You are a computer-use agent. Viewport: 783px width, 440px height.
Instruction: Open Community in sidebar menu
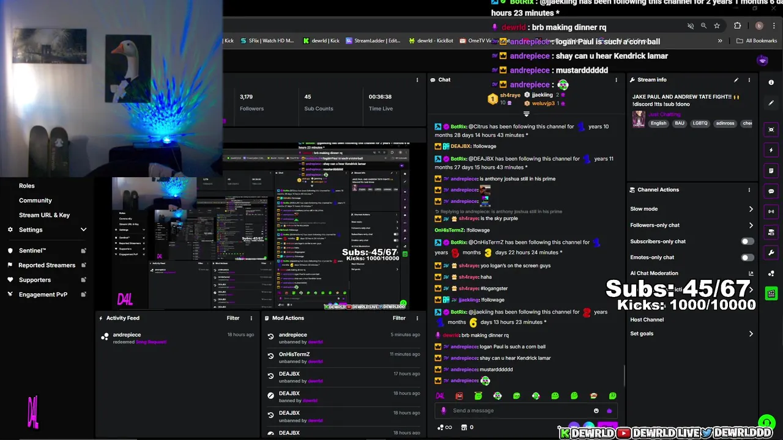pos(35,200)
